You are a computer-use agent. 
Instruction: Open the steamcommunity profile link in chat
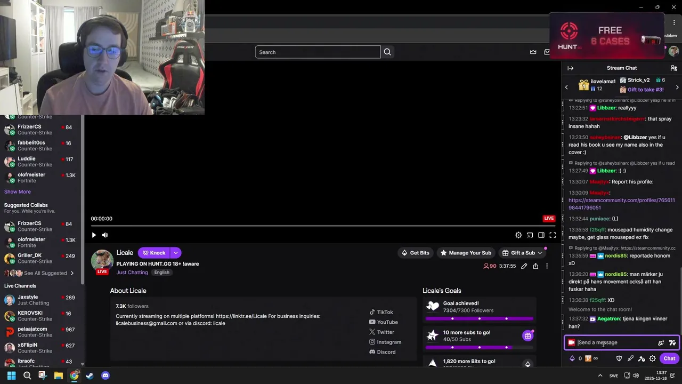click(621, 204)
